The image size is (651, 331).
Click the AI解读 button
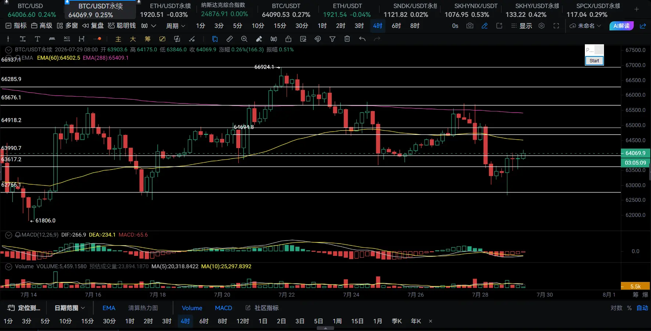tap(622, 26)
